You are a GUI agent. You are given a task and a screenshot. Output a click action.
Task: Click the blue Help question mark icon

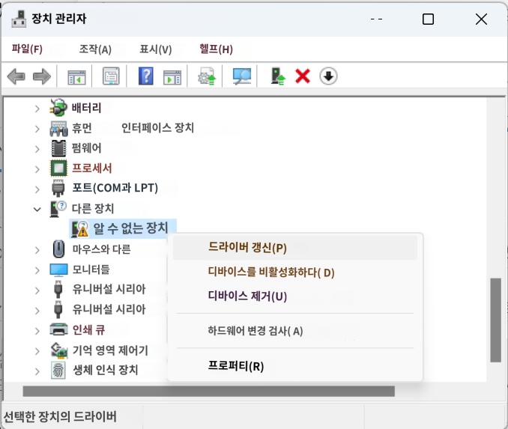146,76
